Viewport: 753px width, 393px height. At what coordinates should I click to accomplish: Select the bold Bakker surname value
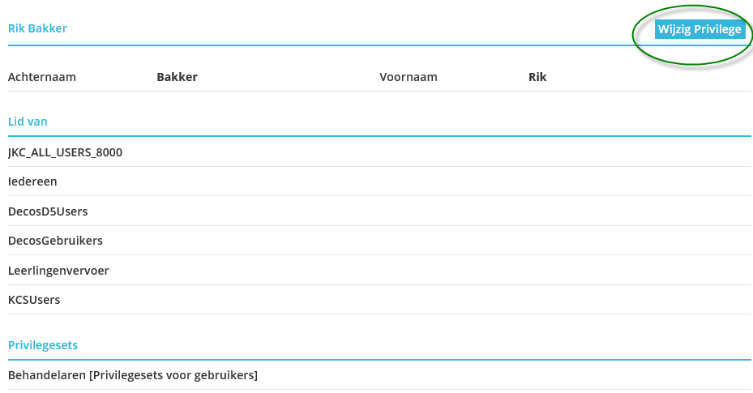(177, 77)
